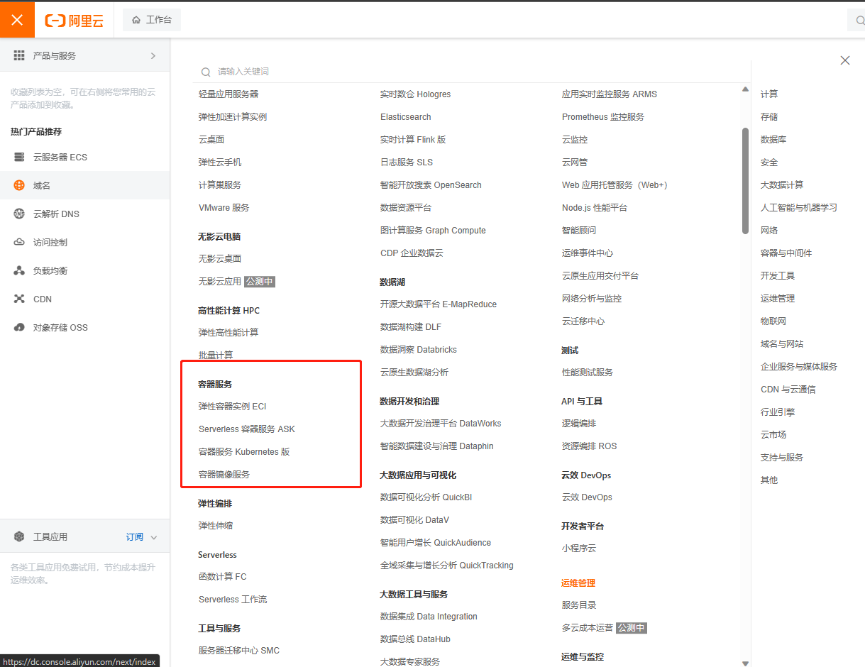
Task: Jump to 大数据计算 category
Action: [x=782, y=184]
